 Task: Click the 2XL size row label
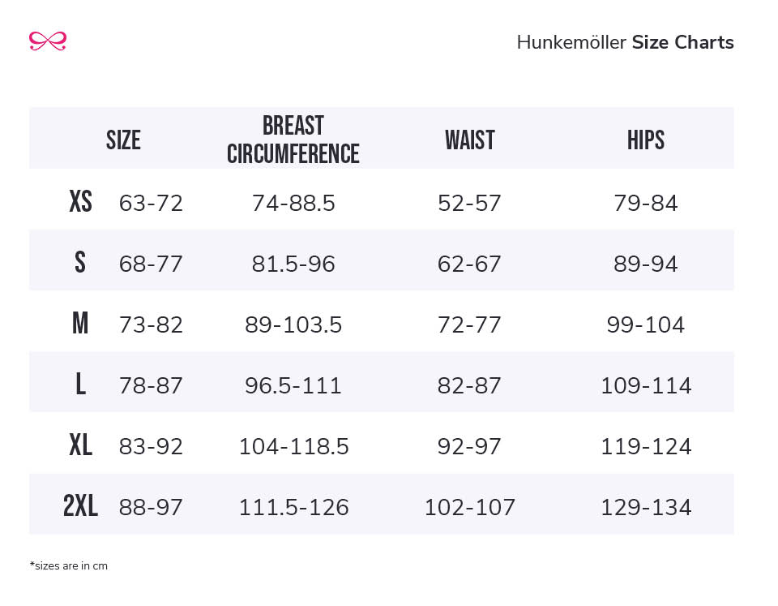tap(80, 506)
